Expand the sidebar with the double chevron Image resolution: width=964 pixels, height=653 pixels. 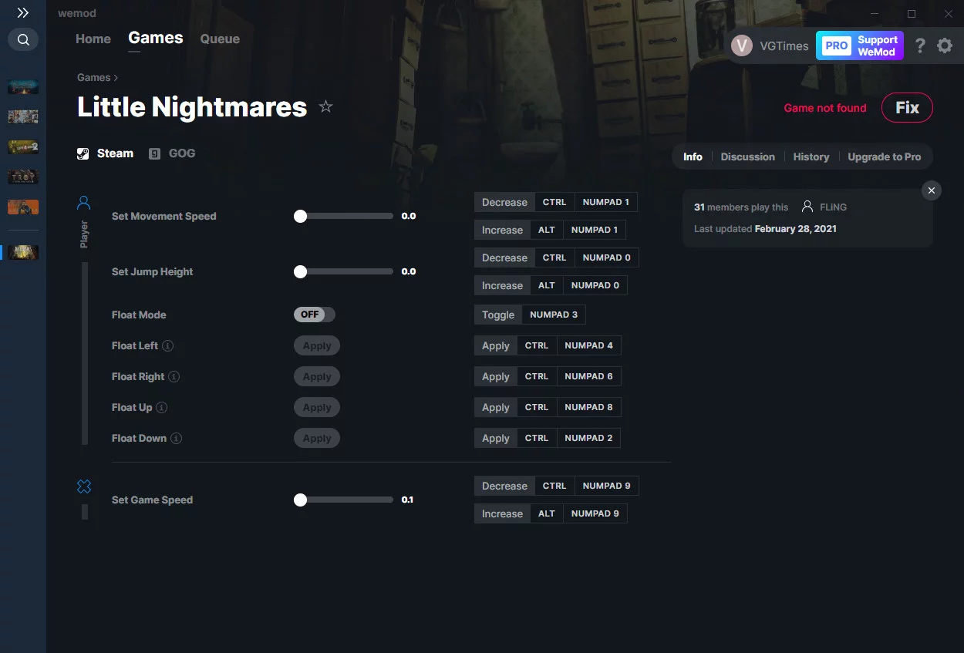[23, 13]
